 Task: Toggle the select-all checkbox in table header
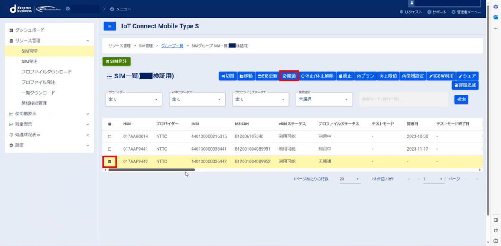pos(110,124)
